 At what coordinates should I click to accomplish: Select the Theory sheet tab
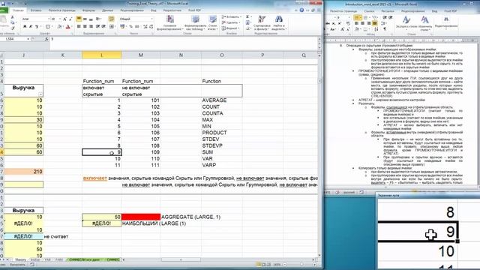click(x=20, y=259)
